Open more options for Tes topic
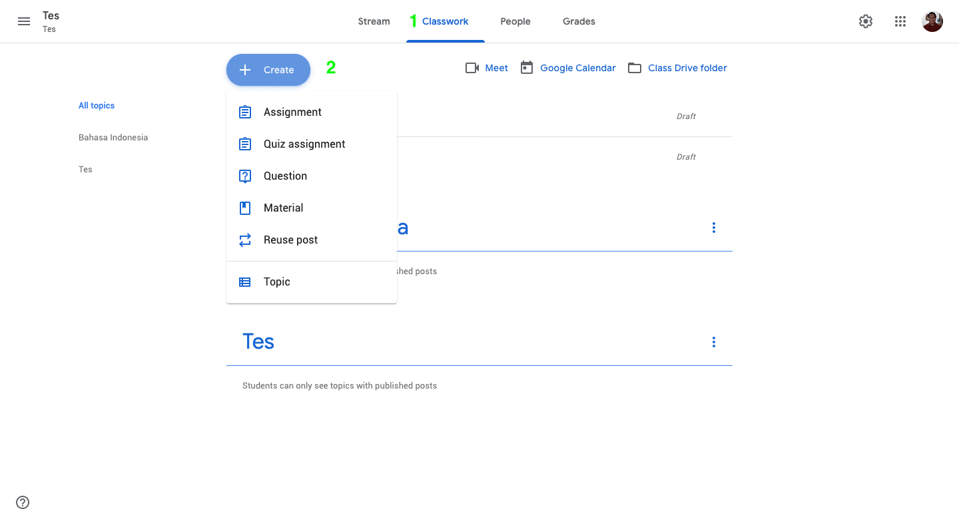 click(714, 342)
